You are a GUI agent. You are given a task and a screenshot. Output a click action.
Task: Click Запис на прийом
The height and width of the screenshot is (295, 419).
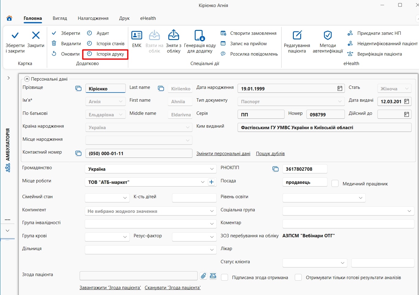click(x=244, y=44)
